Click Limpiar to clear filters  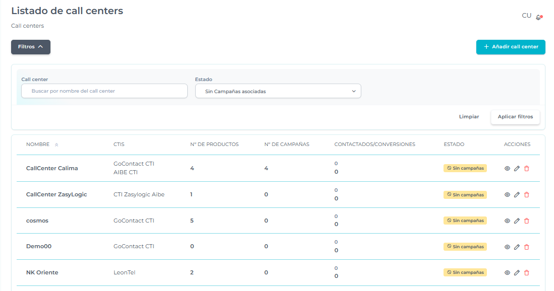coord(469,117)
